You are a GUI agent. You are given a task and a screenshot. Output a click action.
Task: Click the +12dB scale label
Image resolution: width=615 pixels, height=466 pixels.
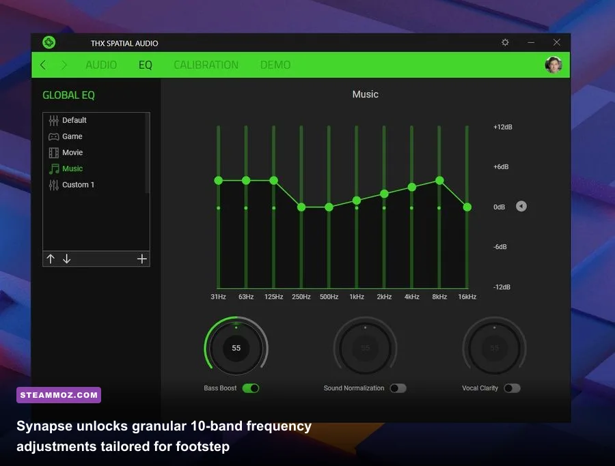(x=503, y=127)
